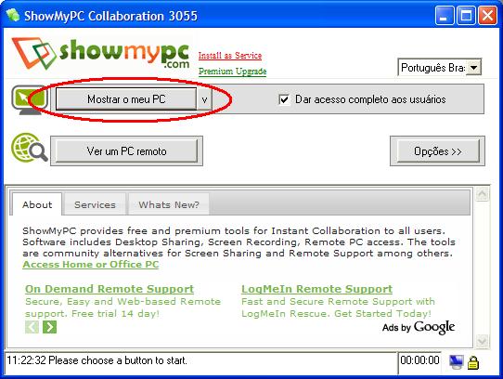The image size is (503, 379).
Task: Click Mostrar o meu PC button
Action: [x=126, y=99]
